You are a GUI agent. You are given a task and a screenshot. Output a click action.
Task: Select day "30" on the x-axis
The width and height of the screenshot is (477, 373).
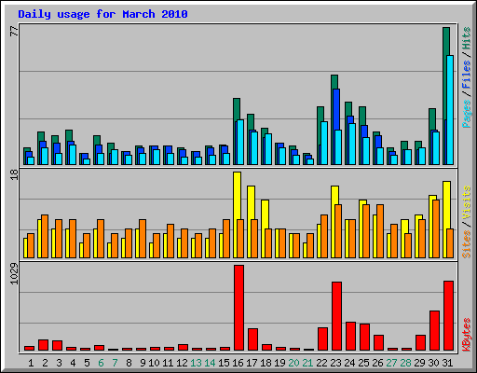point(433,363)
